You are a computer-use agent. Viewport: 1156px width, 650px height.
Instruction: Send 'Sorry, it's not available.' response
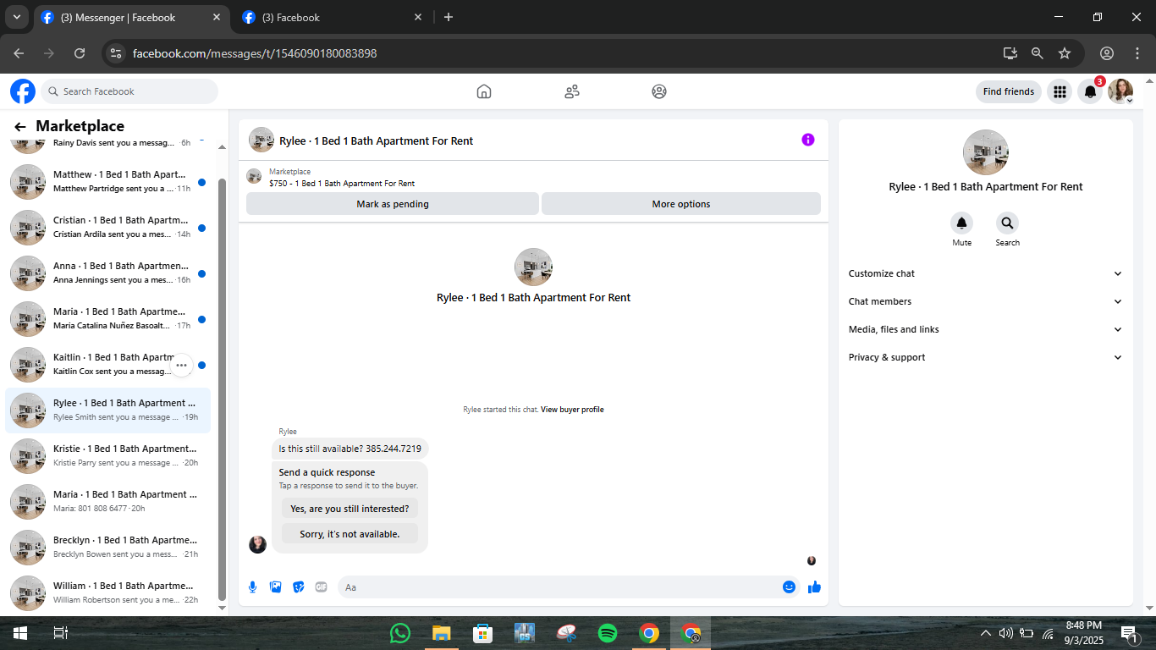coord(350,534)
